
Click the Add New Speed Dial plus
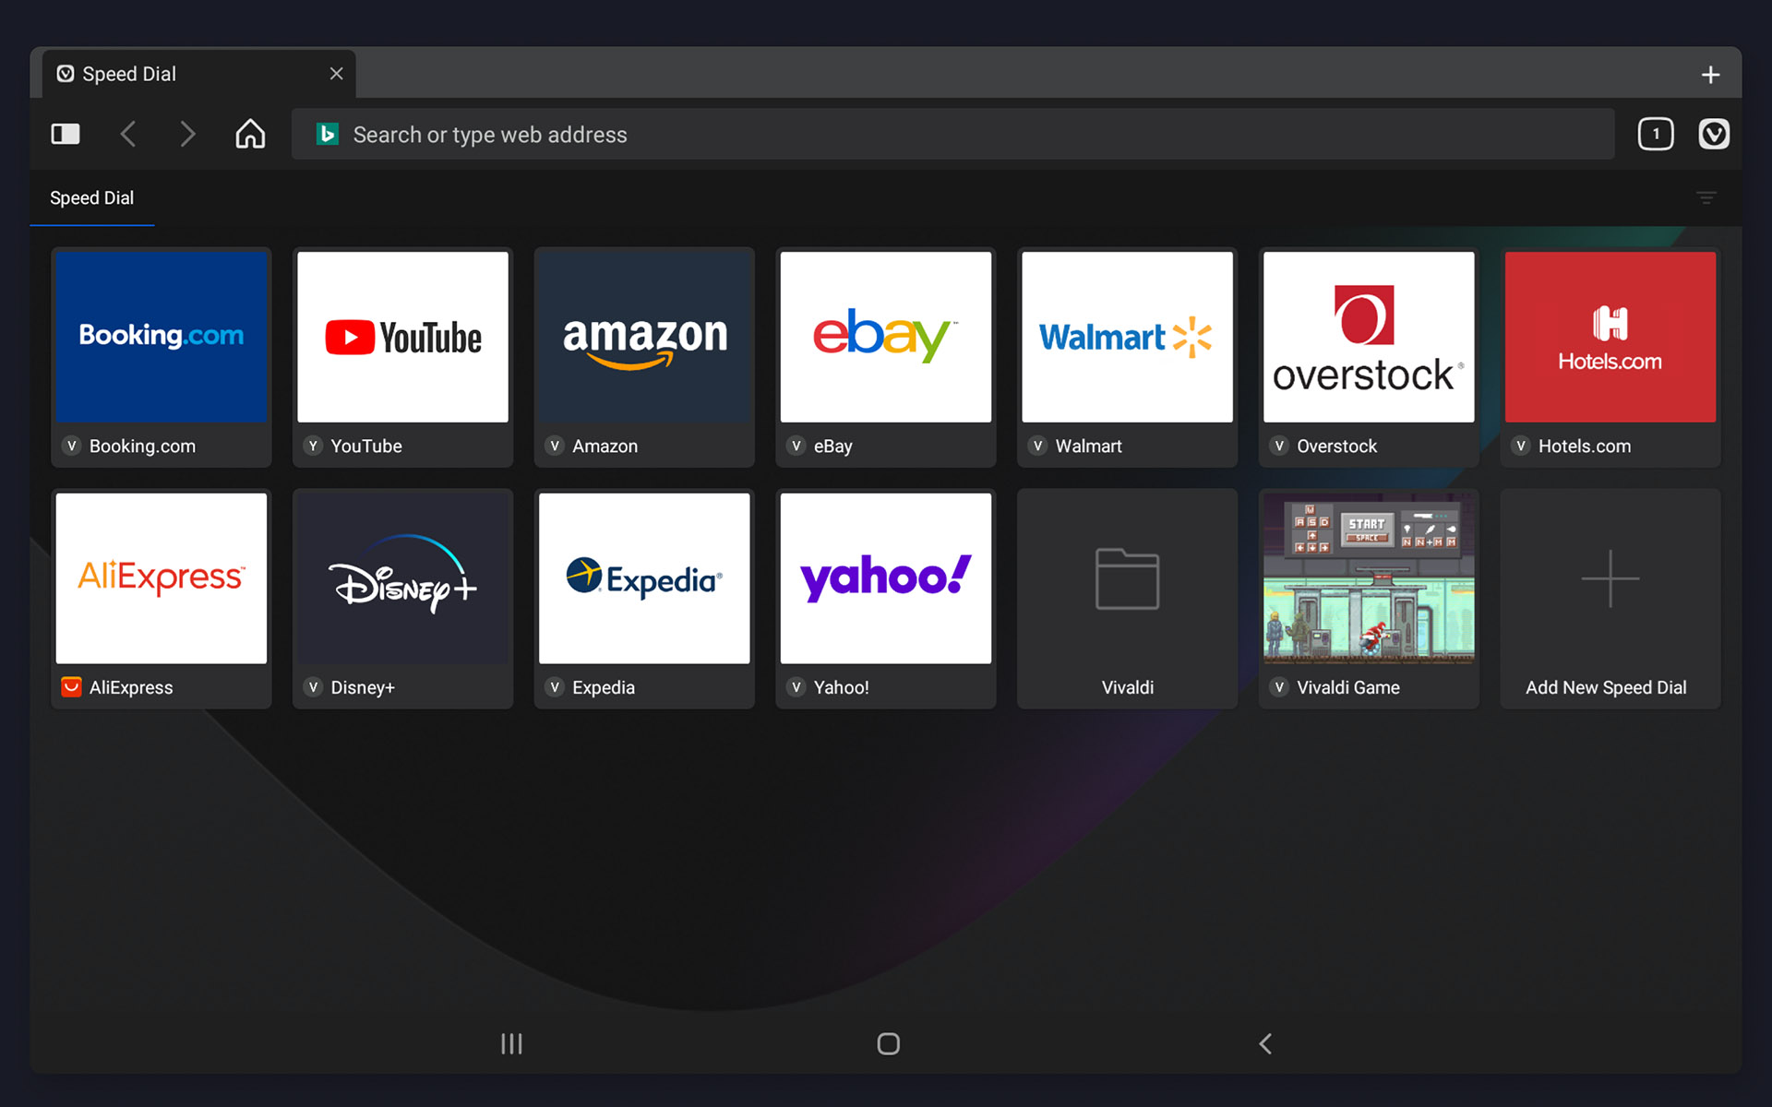click(x=1610, y=578)
